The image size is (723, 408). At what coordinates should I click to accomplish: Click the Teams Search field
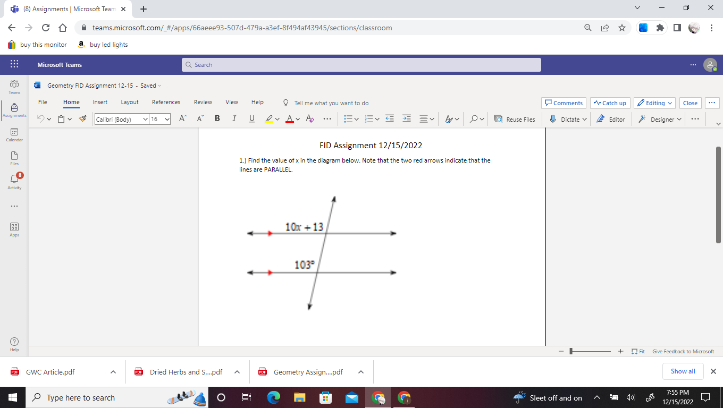(x=361, y=65)
